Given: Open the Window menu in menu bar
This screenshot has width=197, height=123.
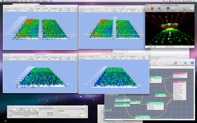Looking at the screenshot, I should (44, 1).
